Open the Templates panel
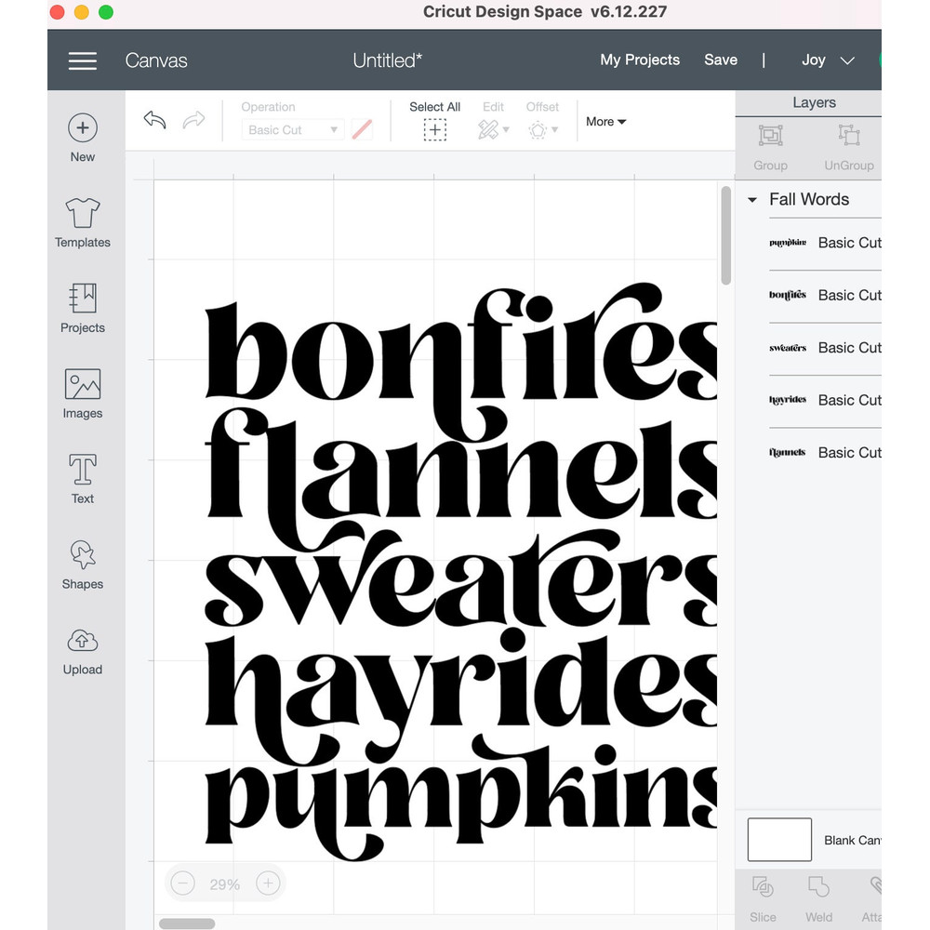Screen dimensions: 930x930 point(82,223)
